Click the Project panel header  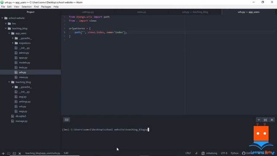click(30, 12)
